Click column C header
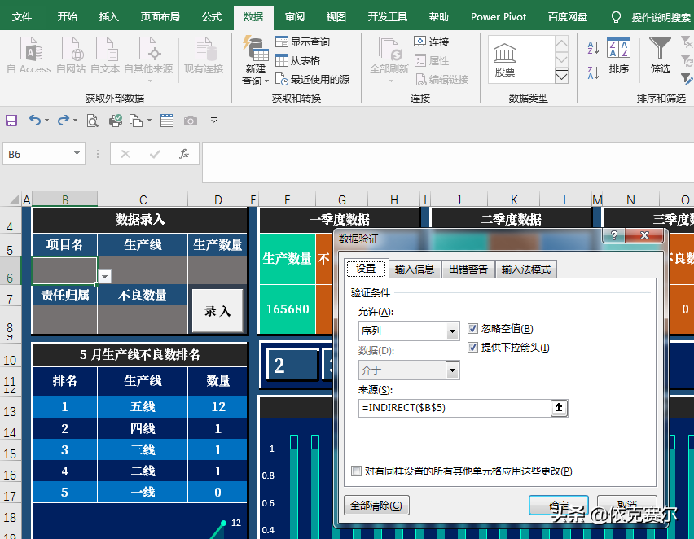This screenshot has height=539, width=694. pyautogui.click(x=143, y=199)
